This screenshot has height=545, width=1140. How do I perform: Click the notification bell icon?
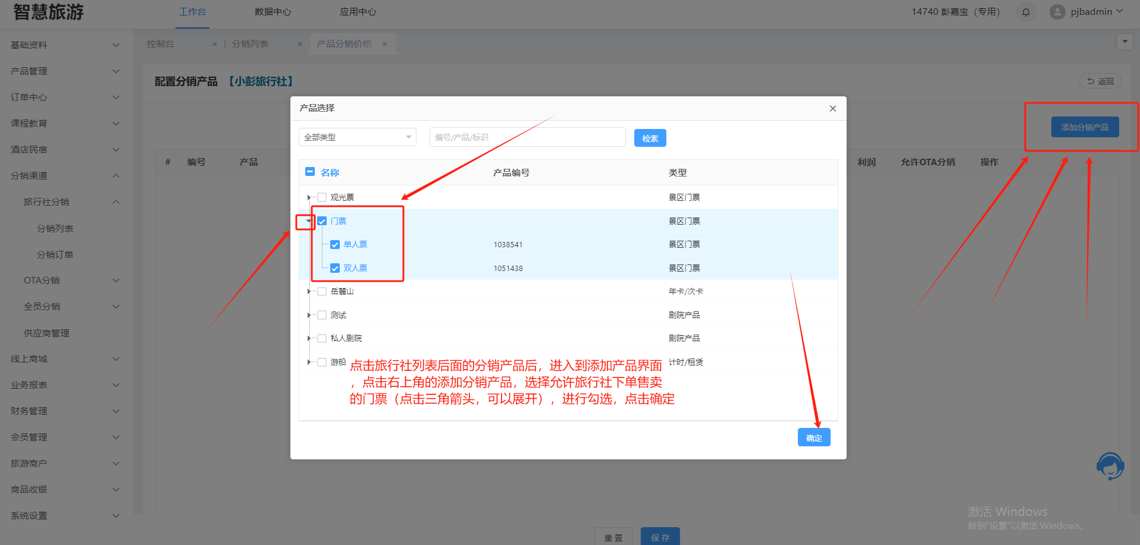point(1026,12)
